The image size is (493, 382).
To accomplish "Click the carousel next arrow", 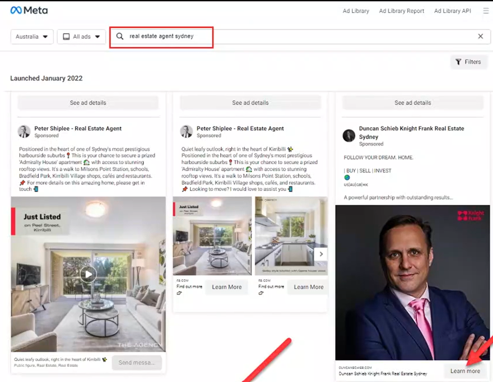I will pyautogui.click(x=321, y=254).
